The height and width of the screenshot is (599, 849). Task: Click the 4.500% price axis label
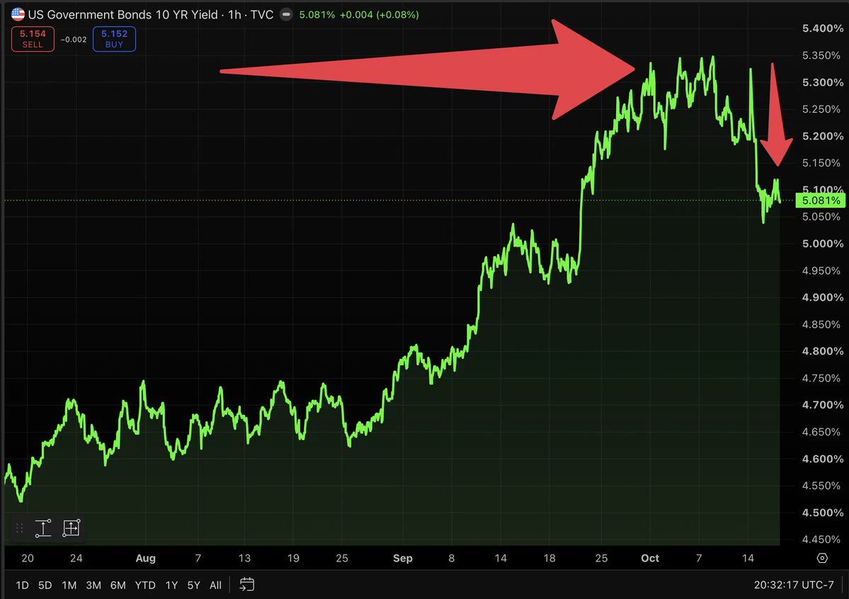point(823,513)
